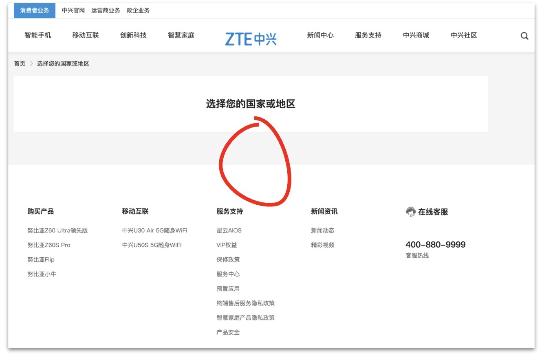Screen dimensions: 542x355
Task: Open 努比亚Z60S Pro footer link
Action: coord(49,245)
